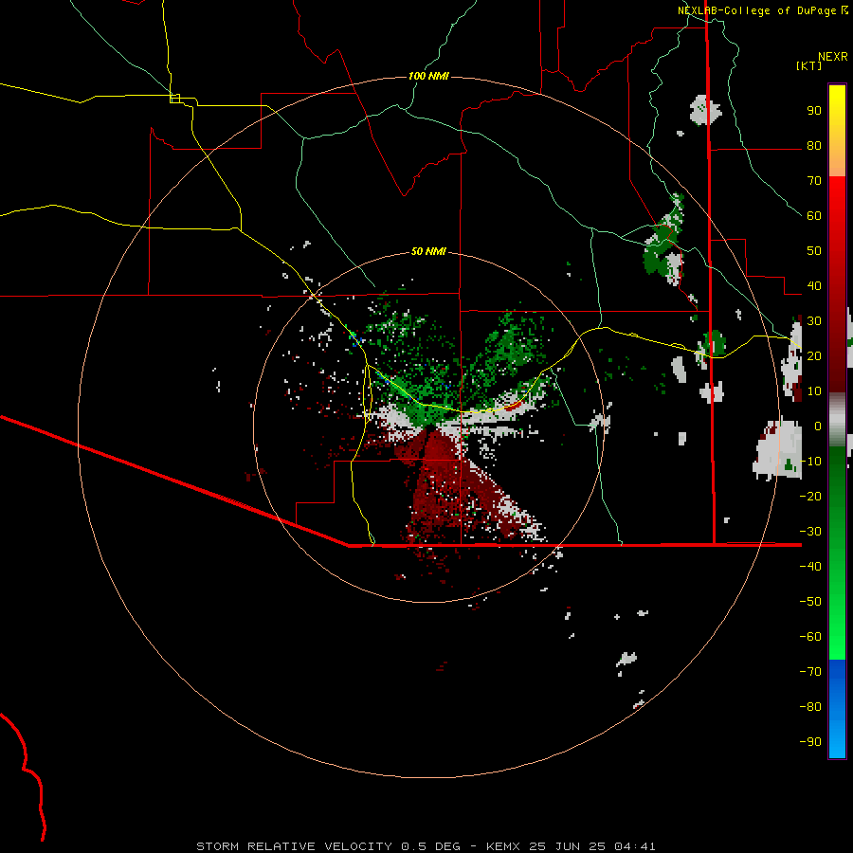The image size is (853, 853).
Task: Click the KEMX radar station identifier
Action: coord(504,846)
